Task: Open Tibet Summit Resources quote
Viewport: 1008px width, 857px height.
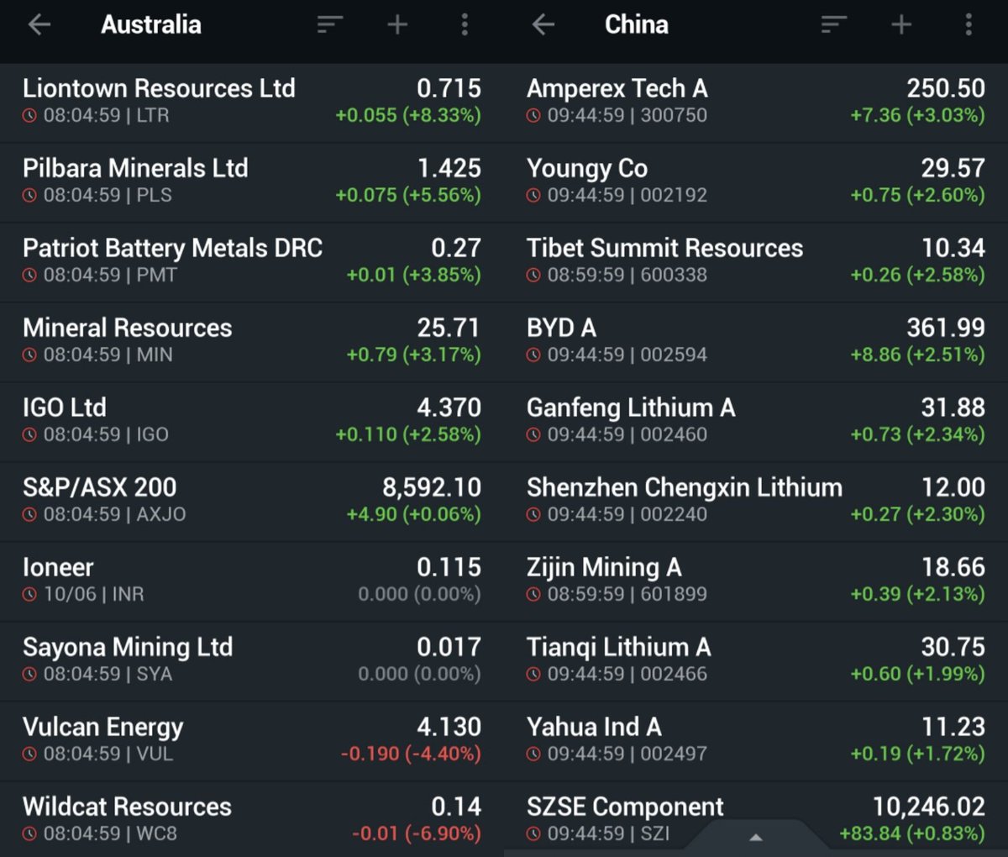Action: (756, 262)
